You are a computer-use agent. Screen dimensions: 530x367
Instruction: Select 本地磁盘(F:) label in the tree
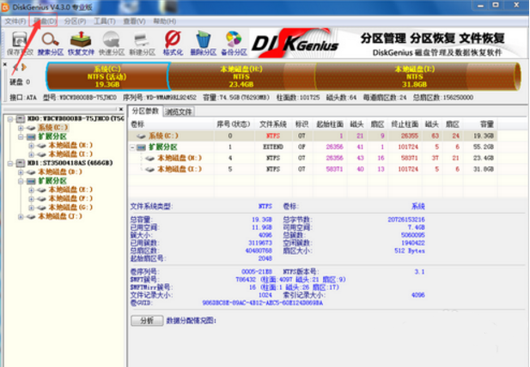click(70, 198)
